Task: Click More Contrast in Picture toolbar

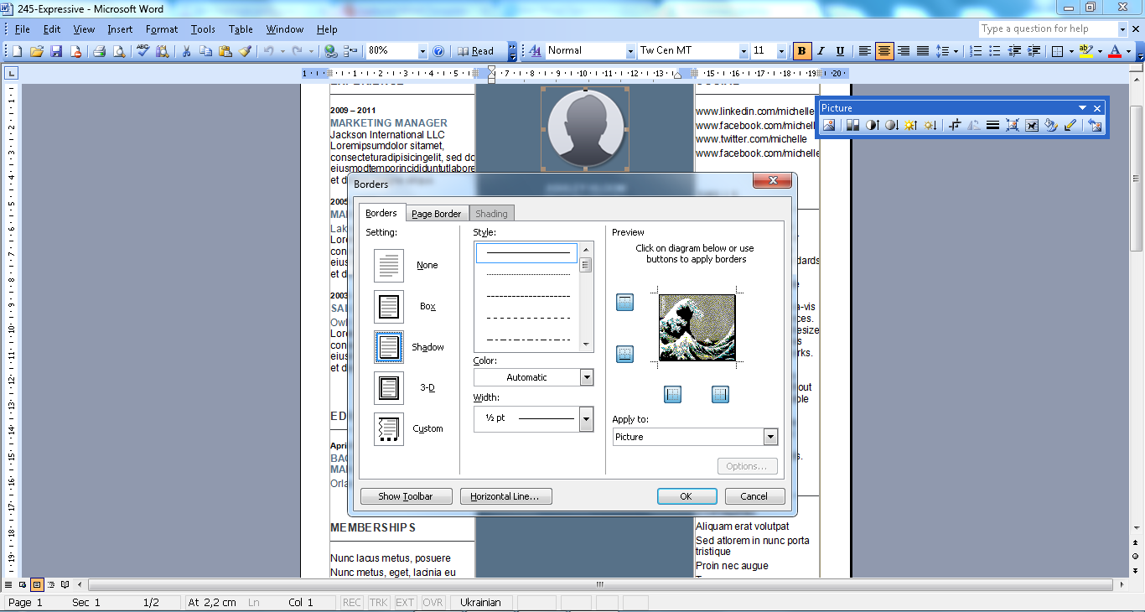Action: pyautogui.click(x=873, y=126)
